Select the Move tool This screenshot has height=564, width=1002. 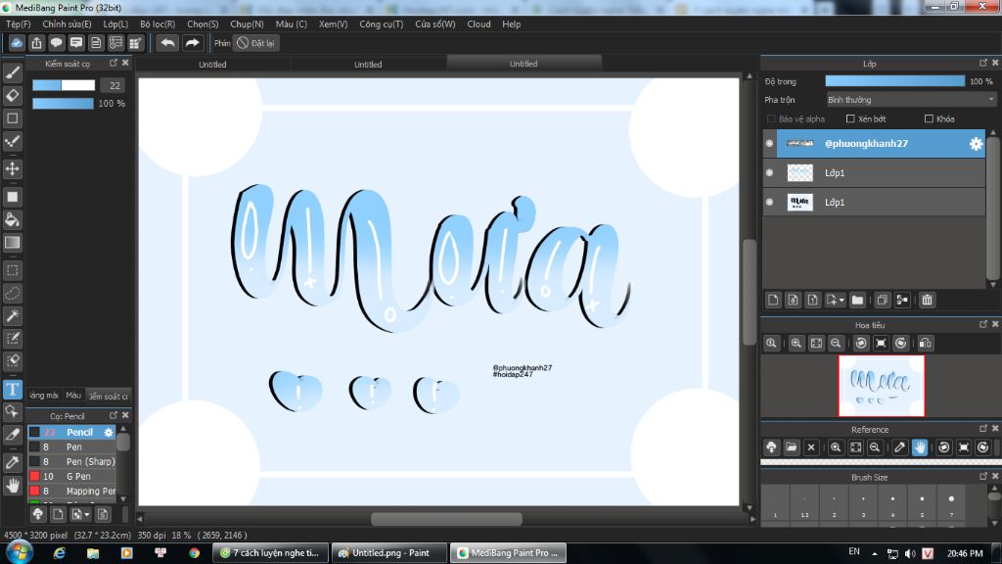pyautogui.click(x=12, y=168)
